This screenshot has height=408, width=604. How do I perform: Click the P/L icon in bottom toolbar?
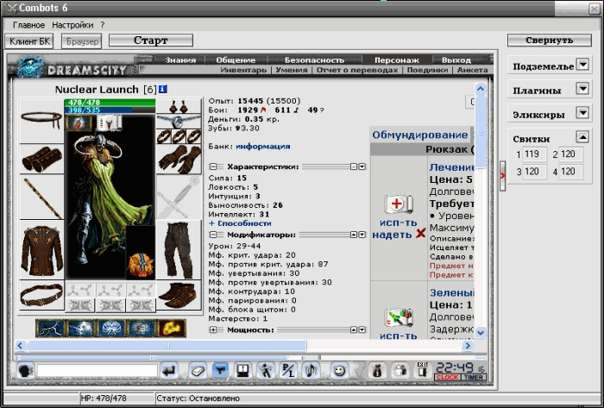[287, 371]
